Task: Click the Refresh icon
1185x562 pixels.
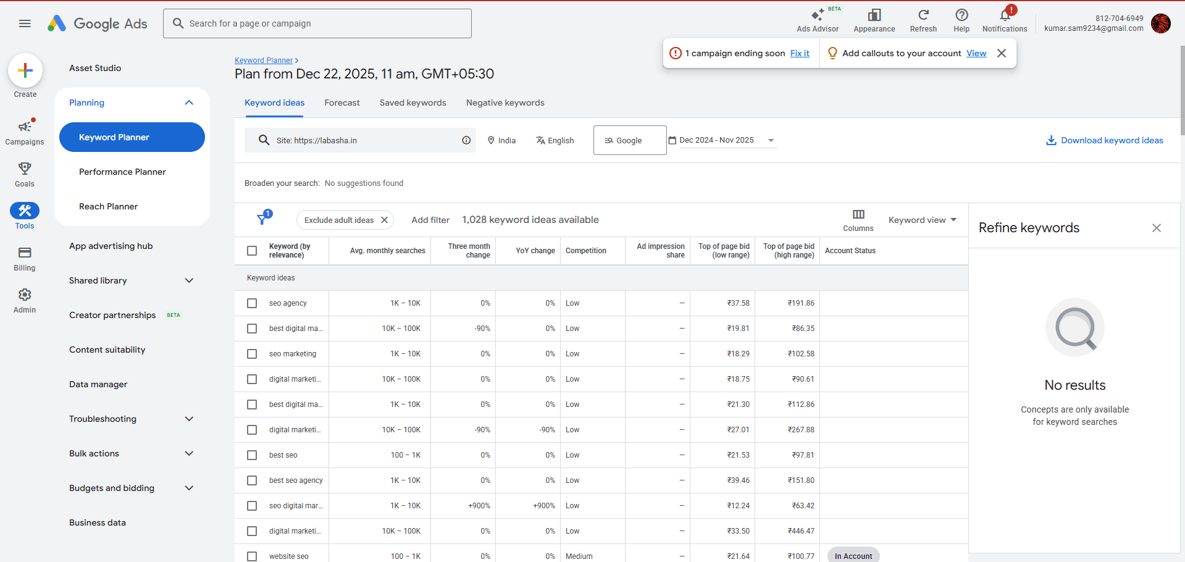Action: point(923,15)
